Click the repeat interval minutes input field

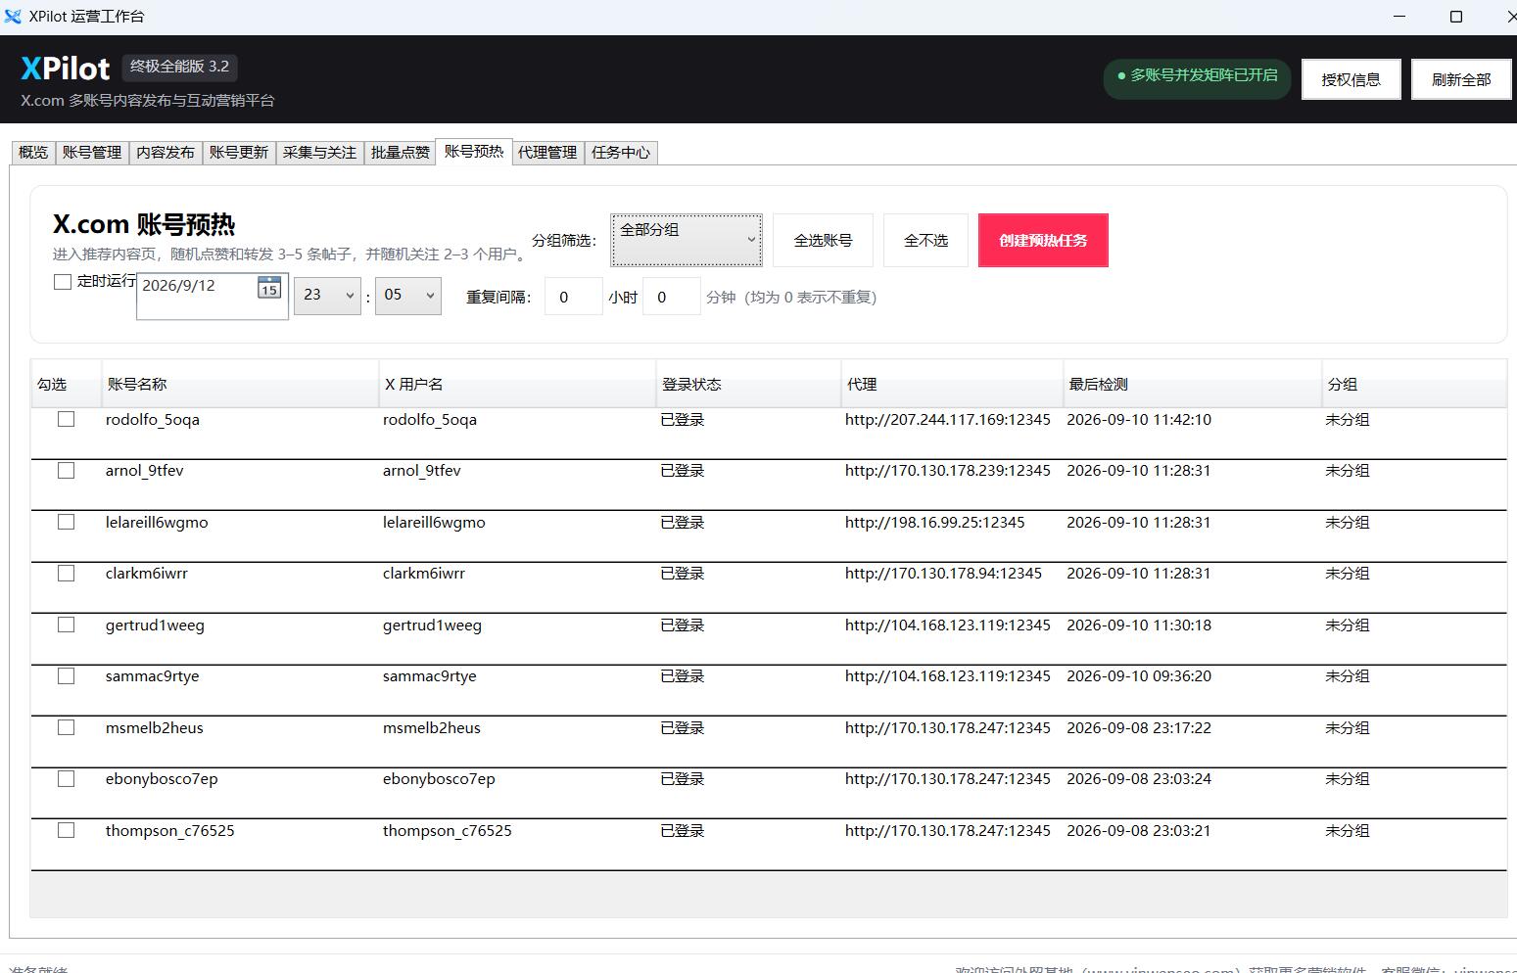[672, 297]
